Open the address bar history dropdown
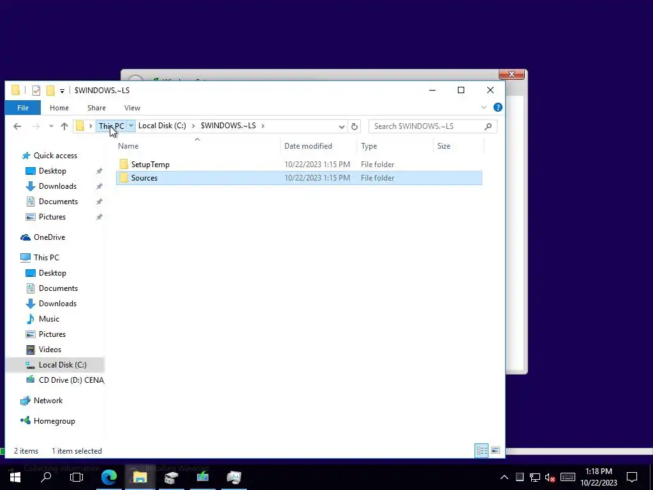This screenshot has width=653, height=490. coord(342,126)
